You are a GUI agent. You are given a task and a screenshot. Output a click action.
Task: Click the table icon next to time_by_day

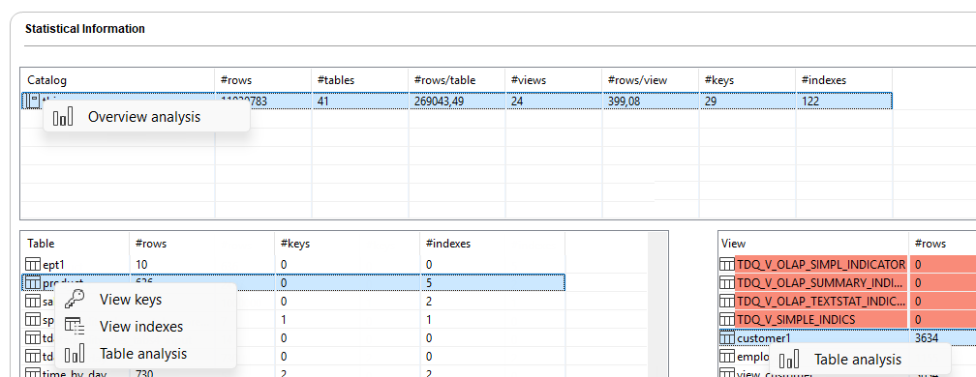[x=33, y=373]
